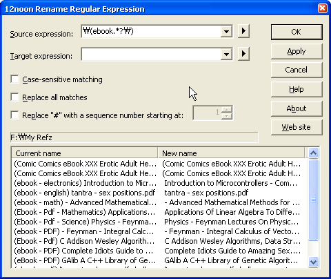Expand the Source expression dropdown list

coord(226,31)
